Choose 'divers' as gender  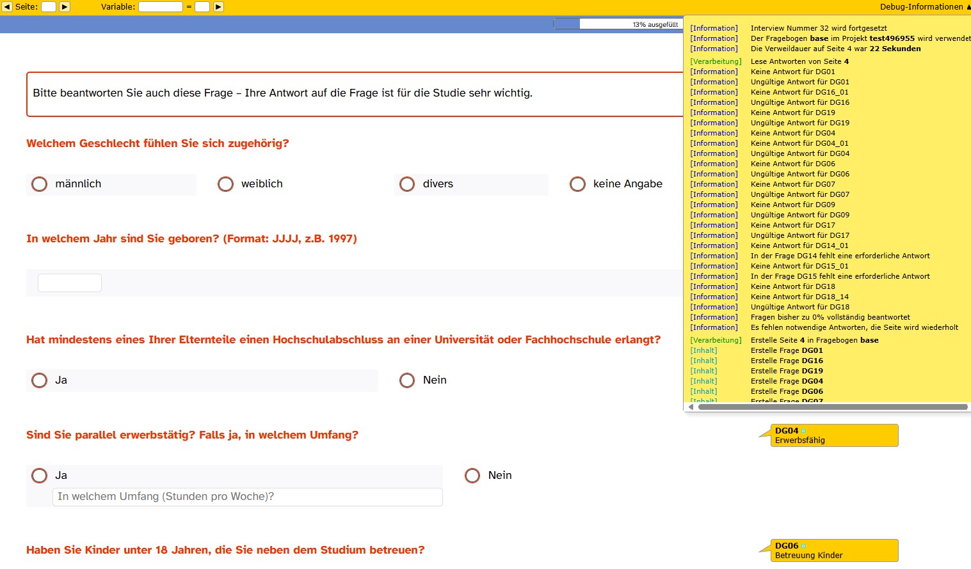point(407,184)
